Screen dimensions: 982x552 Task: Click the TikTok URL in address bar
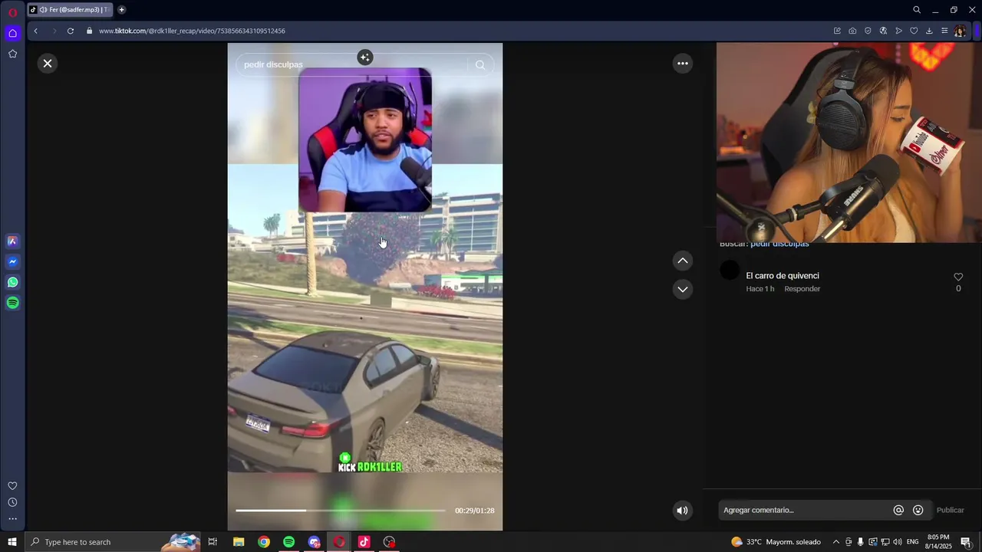[x=192, y=31]
